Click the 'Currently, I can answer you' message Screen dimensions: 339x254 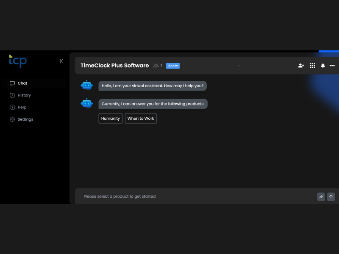pos(153,104)
